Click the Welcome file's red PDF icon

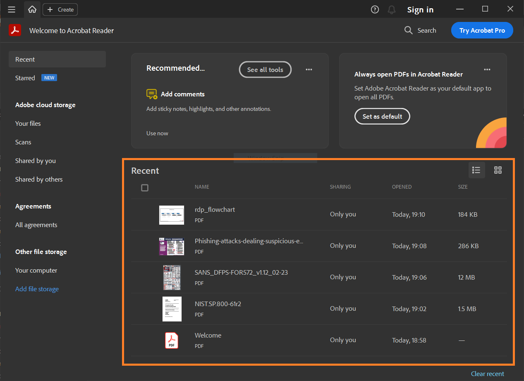pos(171,340)
